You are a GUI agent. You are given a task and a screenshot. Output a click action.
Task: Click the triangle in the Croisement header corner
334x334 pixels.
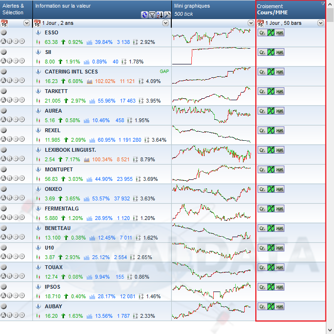pos(323,3)
